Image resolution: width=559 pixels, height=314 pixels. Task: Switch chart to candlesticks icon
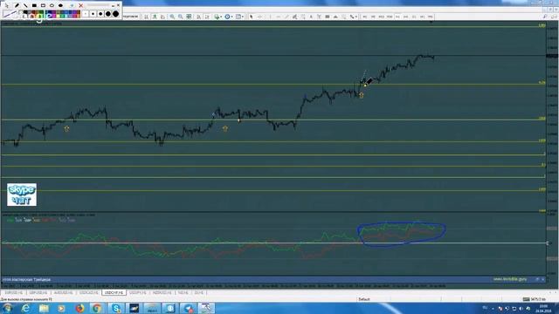(155, 17)
